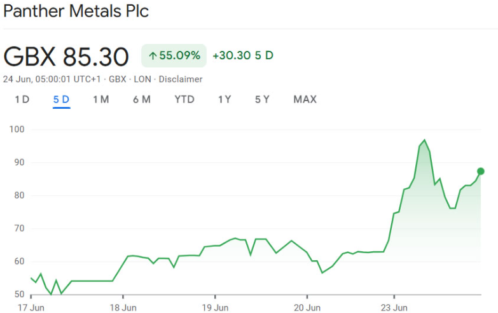This screenshot has height=313, width=498.
Task: Click the 20 Jun date axis label
Action: click(307, 307)
